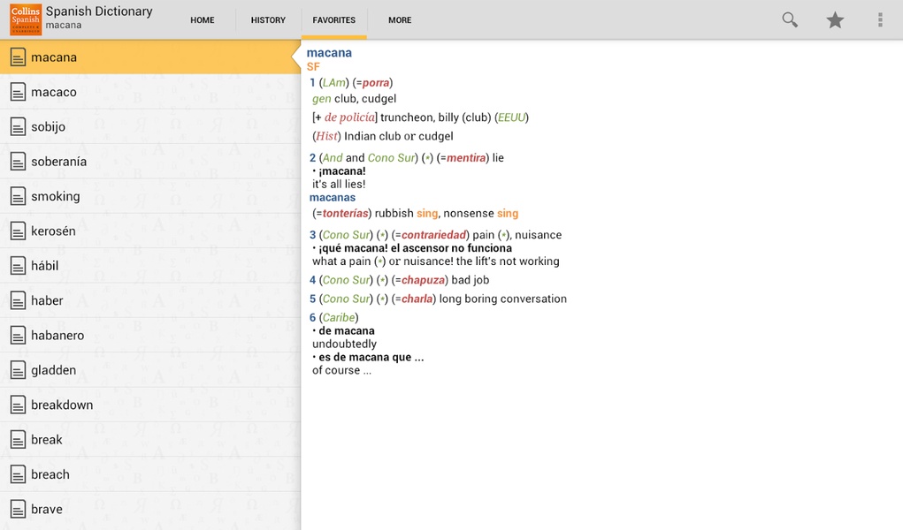
Task: Open the search magnifier icon
Action: click(x=790, y=20)
